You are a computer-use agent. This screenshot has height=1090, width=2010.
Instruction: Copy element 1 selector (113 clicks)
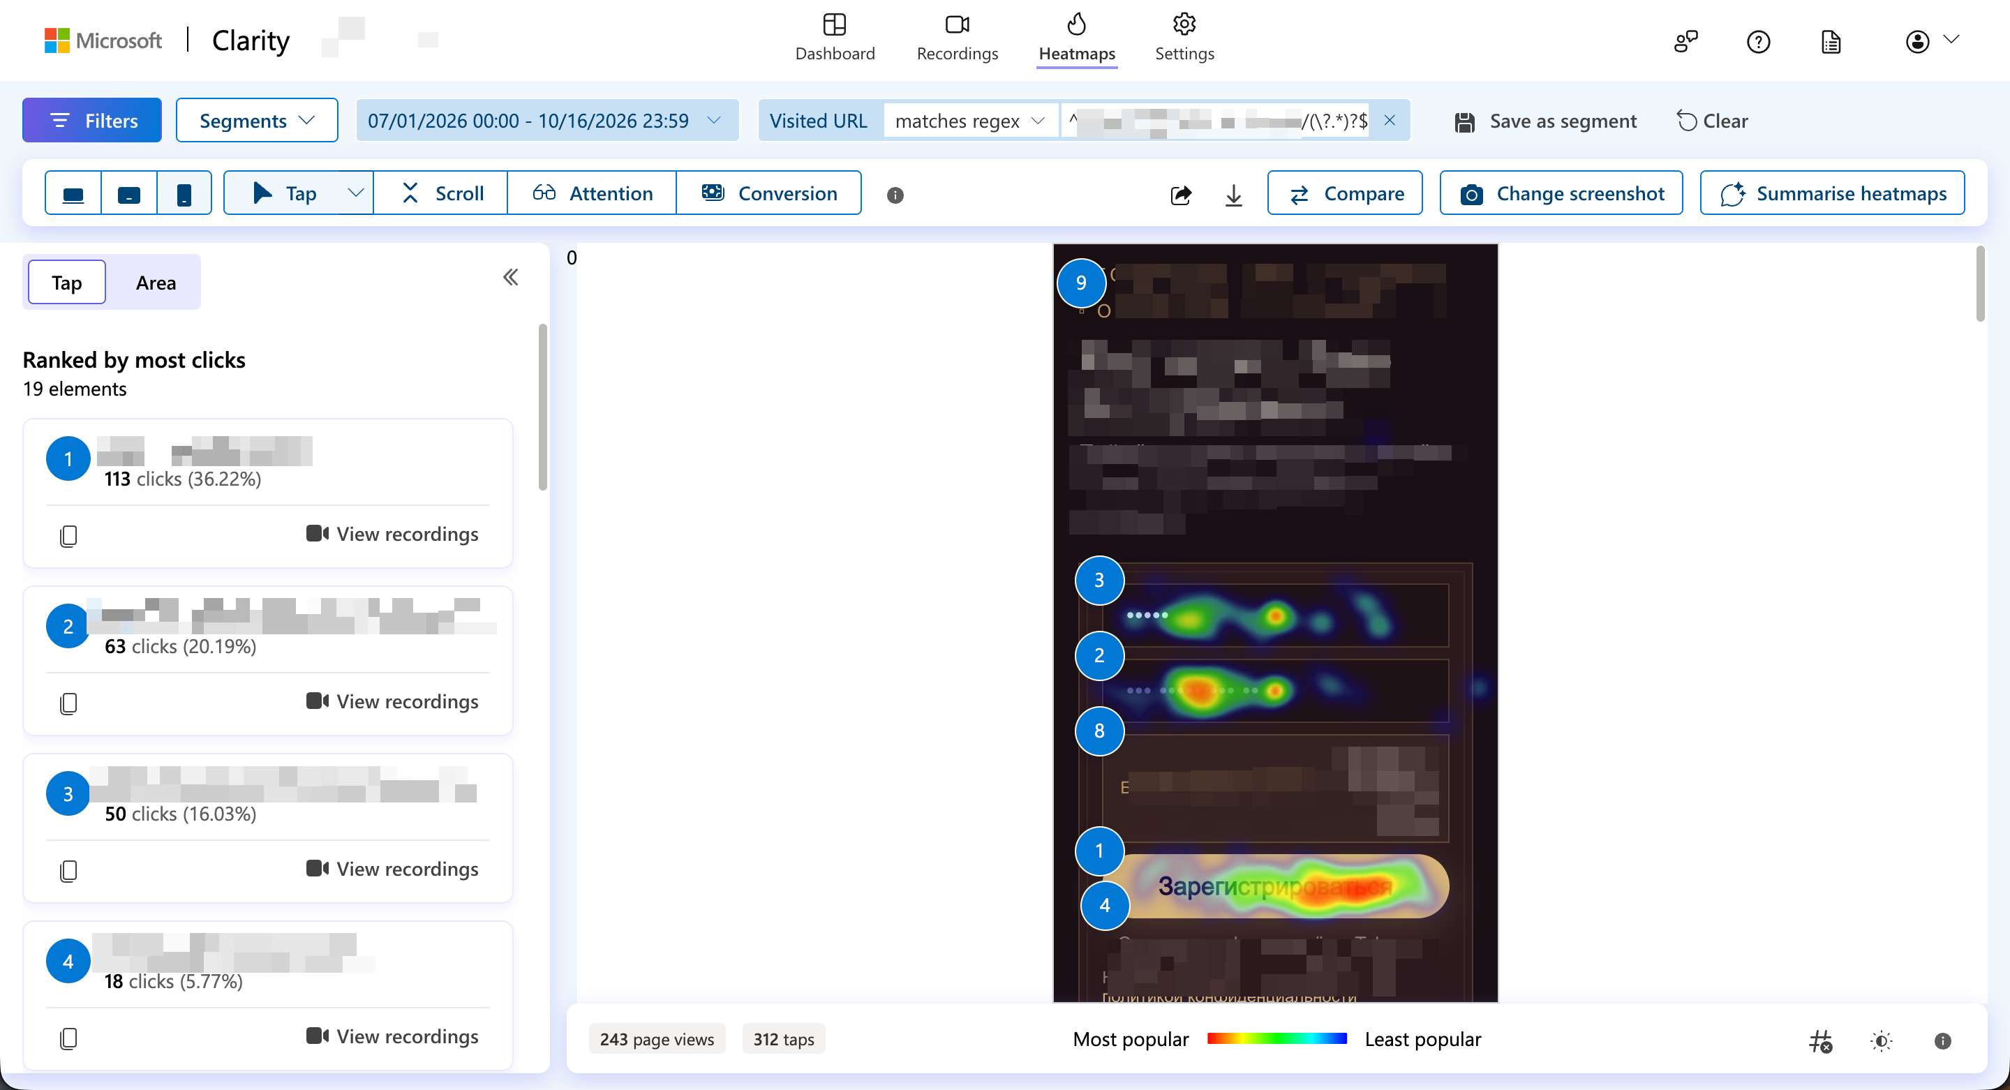[68, 535]
